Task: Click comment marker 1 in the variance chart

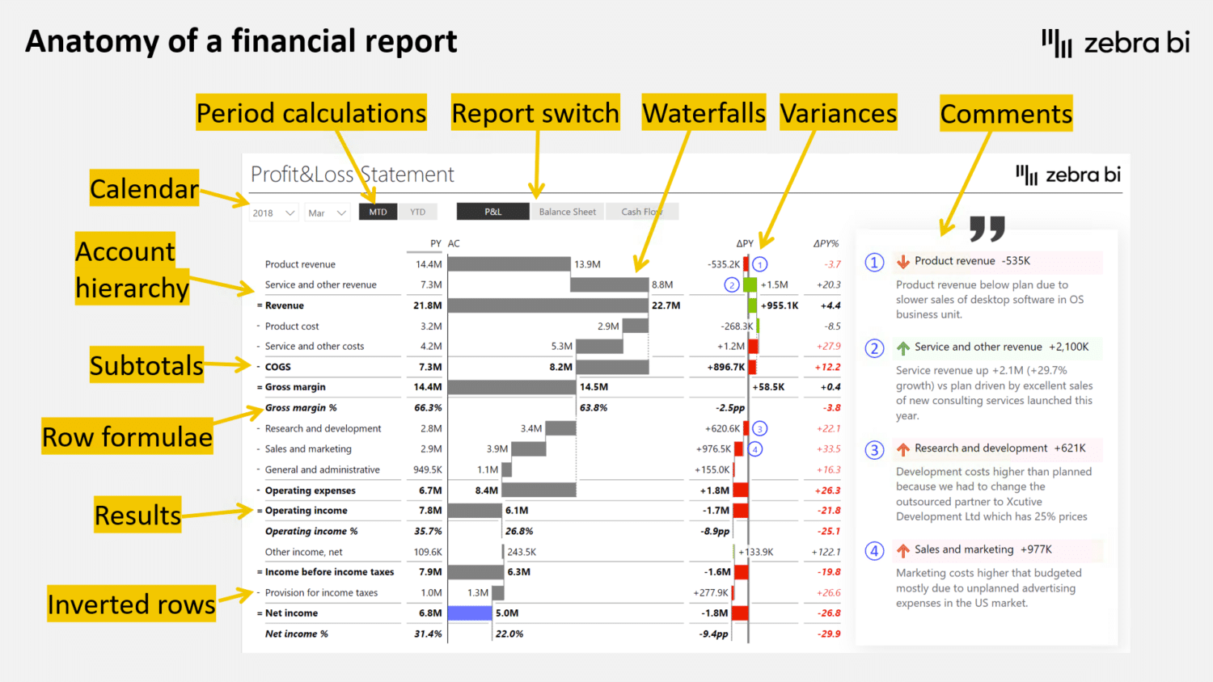Action: click(759, 264)
